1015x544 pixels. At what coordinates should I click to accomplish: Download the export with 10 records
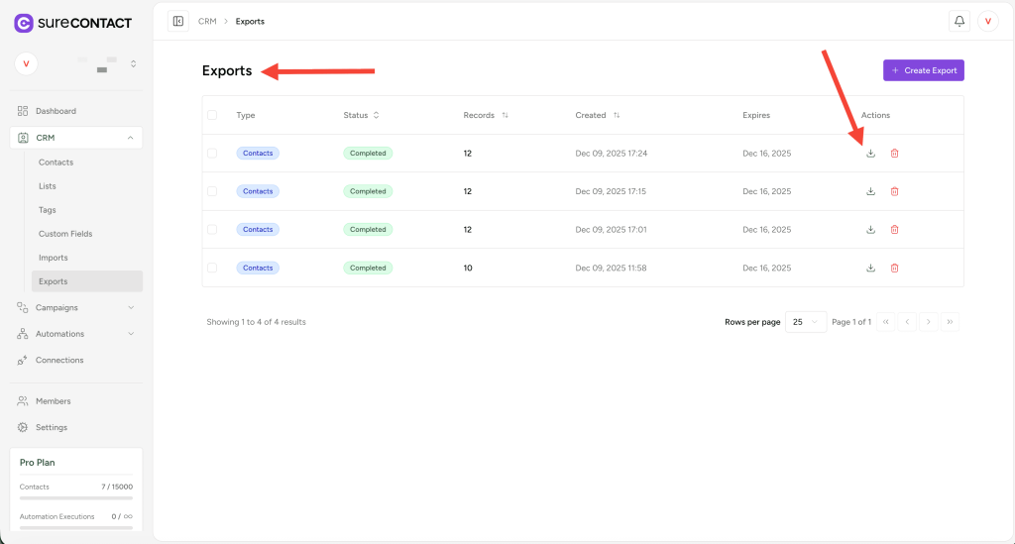click(870, 268)
